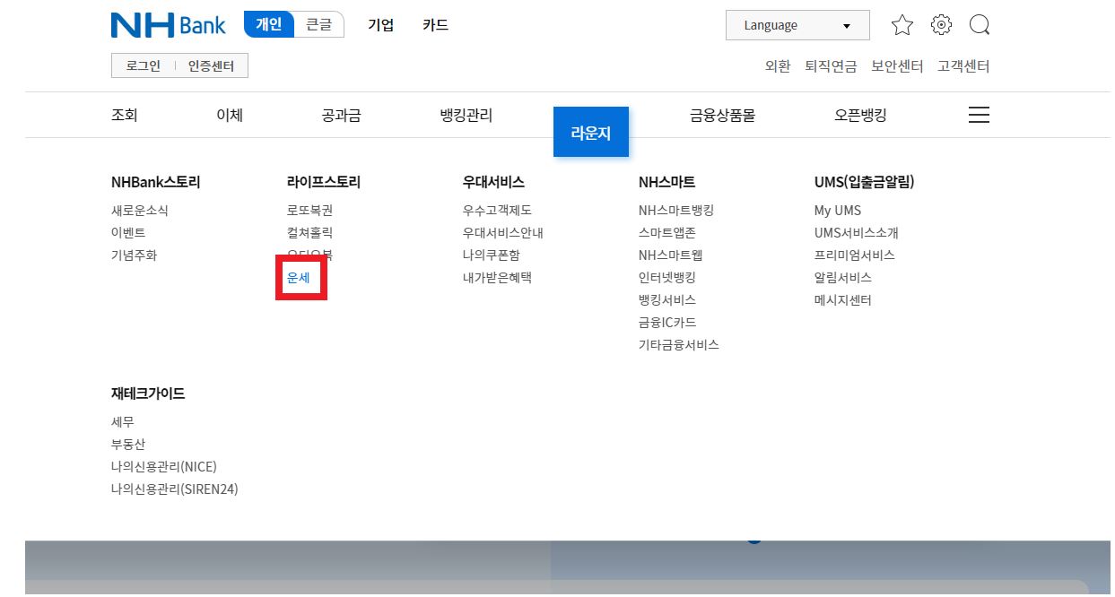Open settings gear icon
Viewport: 1115px width, 597px height.
coord(941,25)
